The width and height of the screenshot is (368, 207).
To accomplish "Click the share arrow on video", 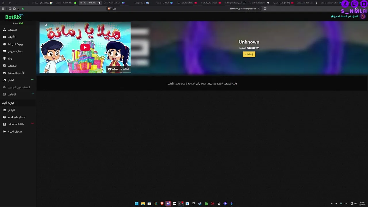I will pos(46,25).
